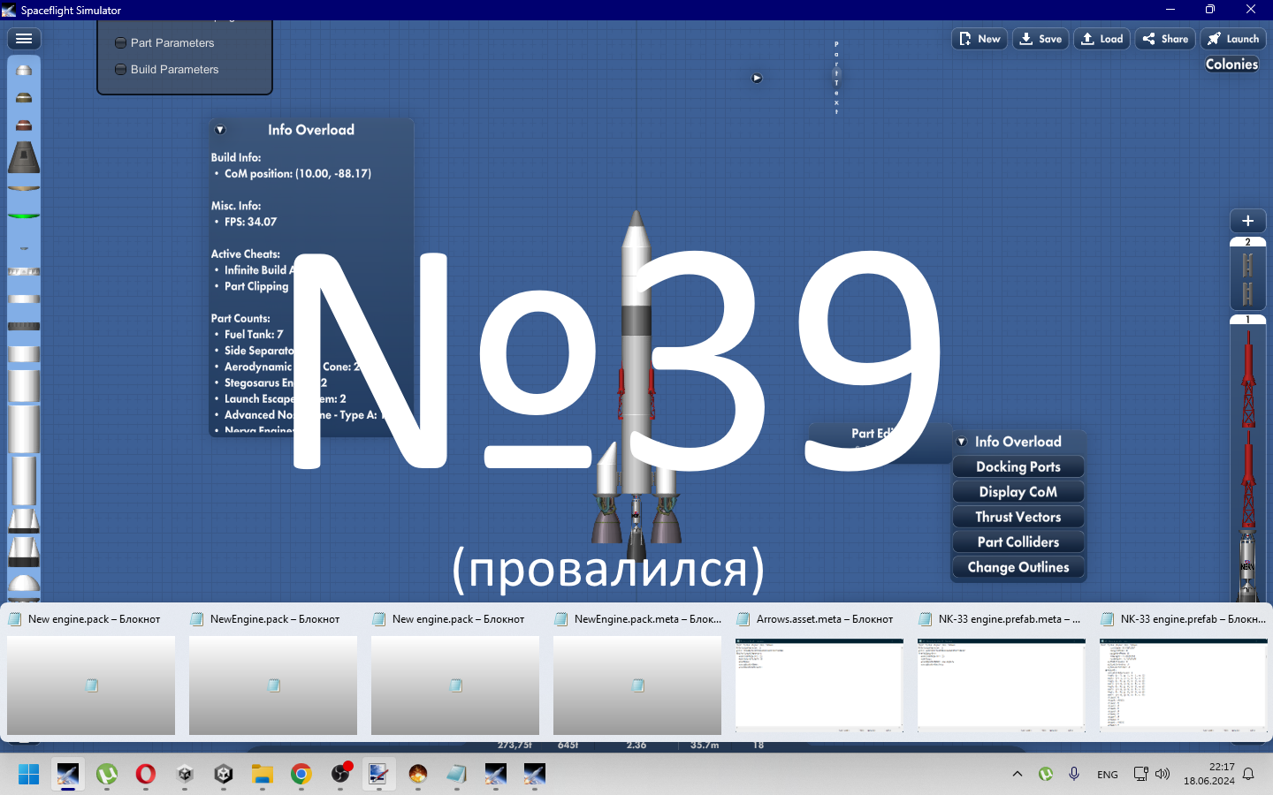Image resolution: width=1273 pixels, height=795 pixels.
Task: Create a new build with the New button
Action: (980, 39)
